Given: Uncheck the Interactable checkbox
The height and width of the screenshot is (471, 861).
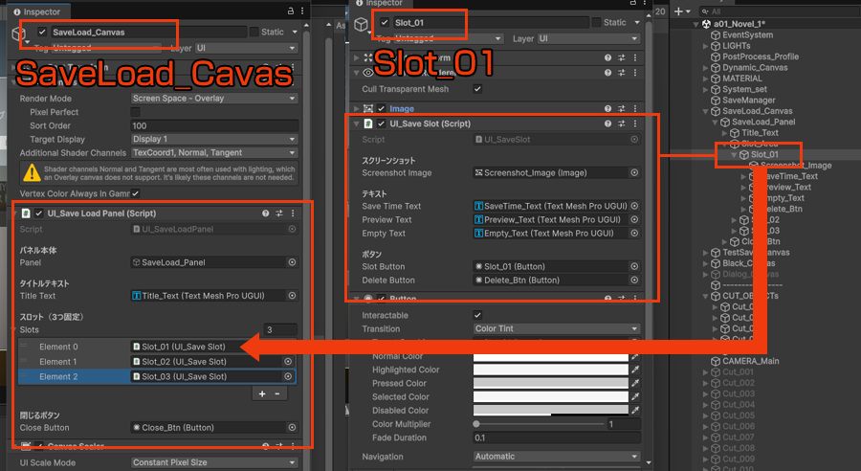Looking at the screenshot, I should click(x=477, y=315).
